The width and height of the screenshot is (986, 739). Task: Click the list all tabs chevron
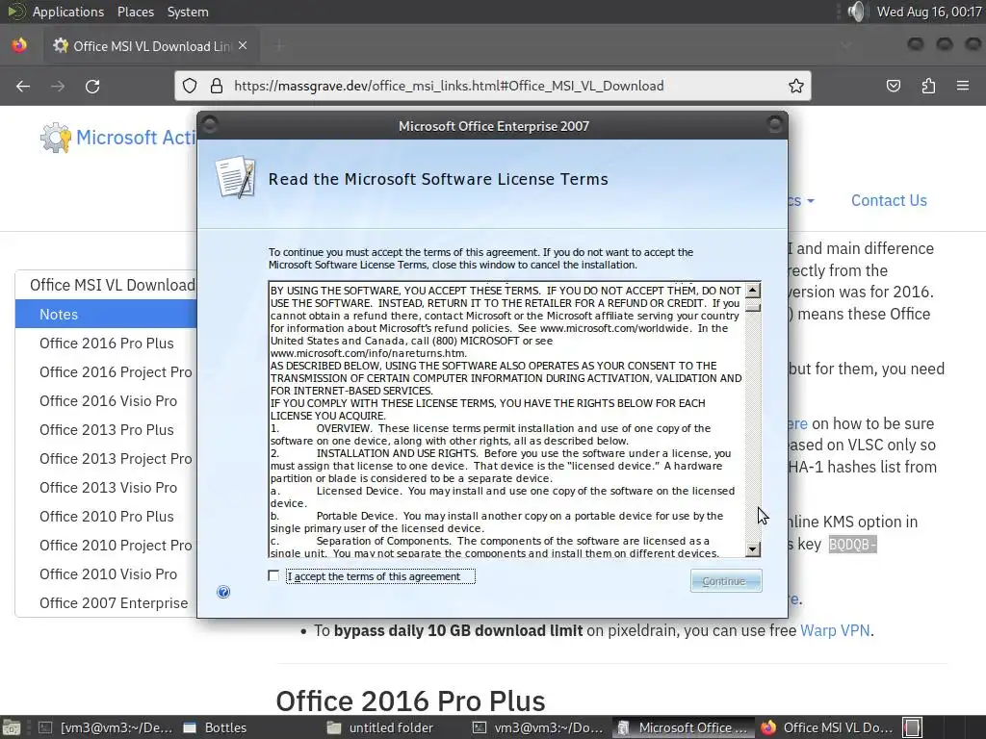pos(845,45)
